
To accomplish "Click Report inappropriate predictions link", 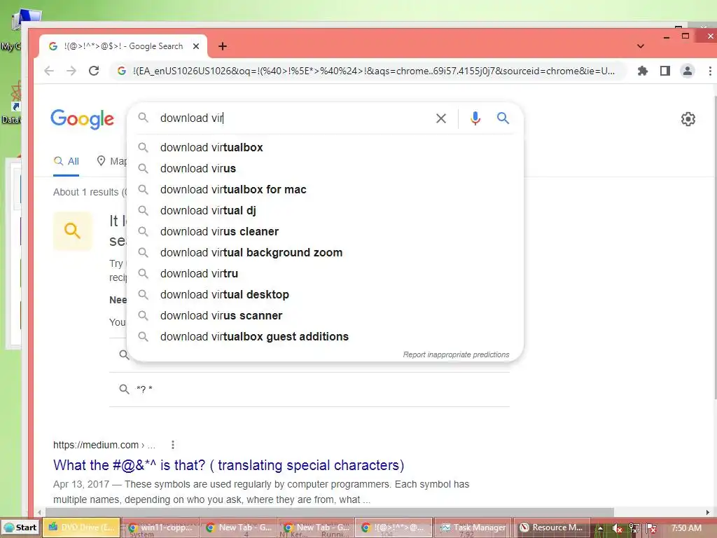I will click(456, 354).
